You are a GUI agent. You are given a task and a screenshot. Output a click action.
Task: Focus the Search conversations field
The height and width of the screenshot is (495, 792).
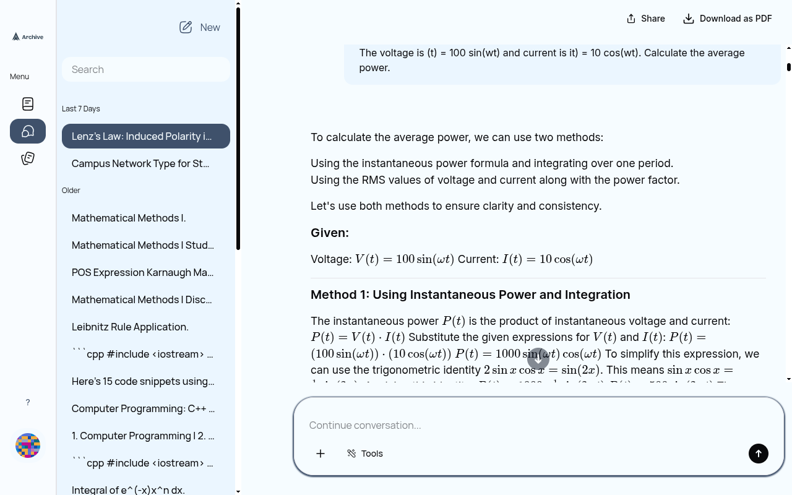[146, 69]
